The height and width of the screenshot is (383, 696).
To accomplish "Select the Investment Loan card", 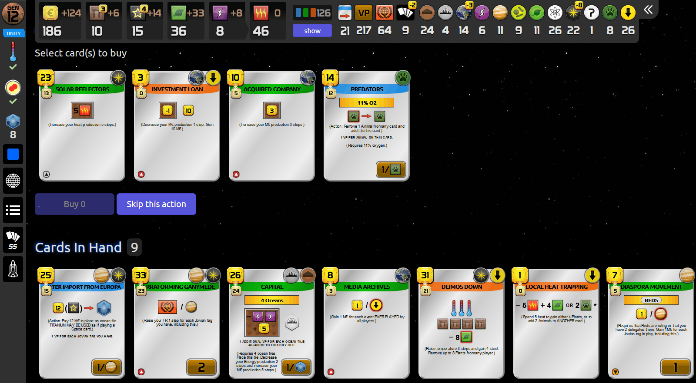I will [177, 126].
